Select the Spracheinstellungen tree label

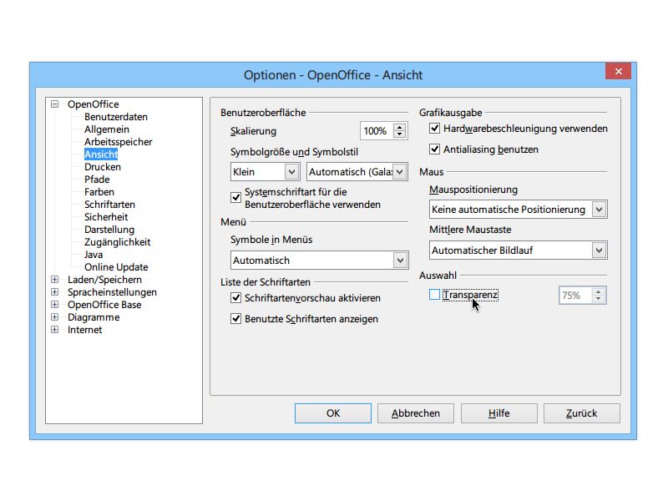pyautogui.click(x=112, y=291)
